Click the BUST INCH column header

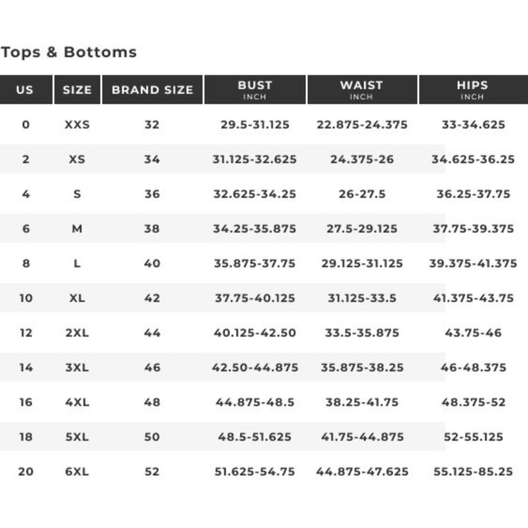point(255,90)
